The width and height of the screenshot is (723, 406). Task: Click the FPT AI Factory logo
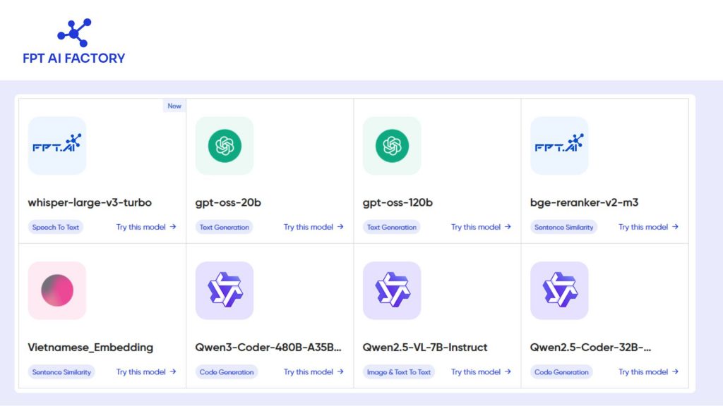[73, 42]
